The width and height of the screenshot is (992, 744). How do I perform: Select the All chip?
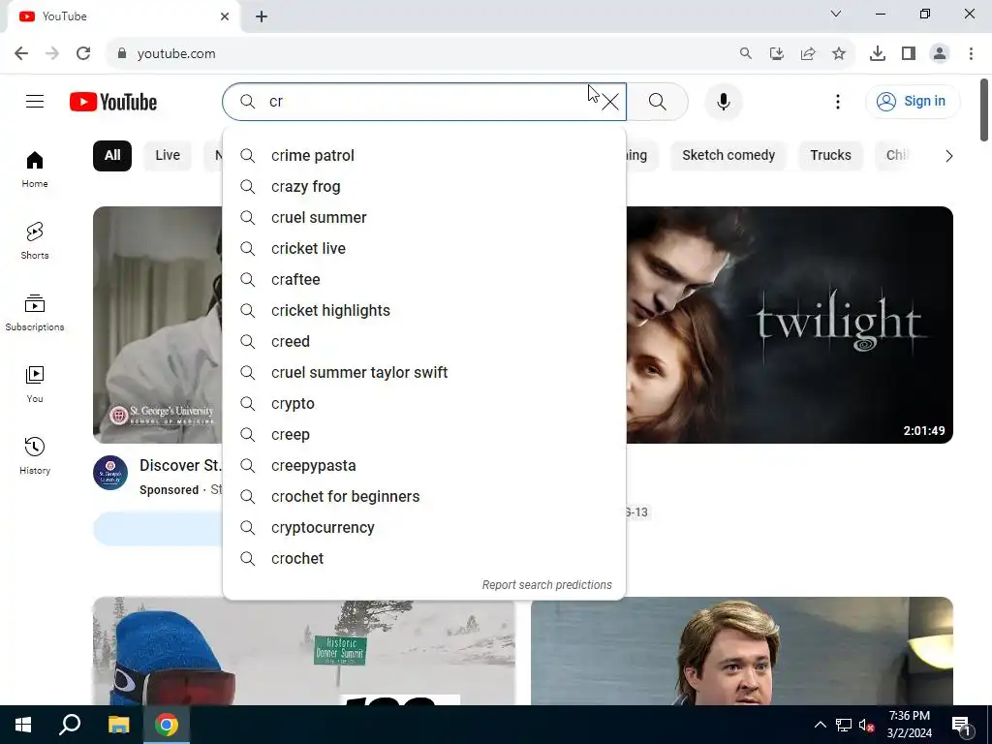(112, 156)
